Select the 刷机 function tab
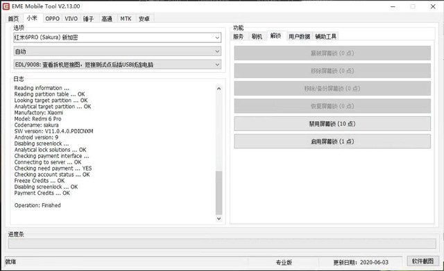This screenshot has height=271, width=444. tap(257, 36)
